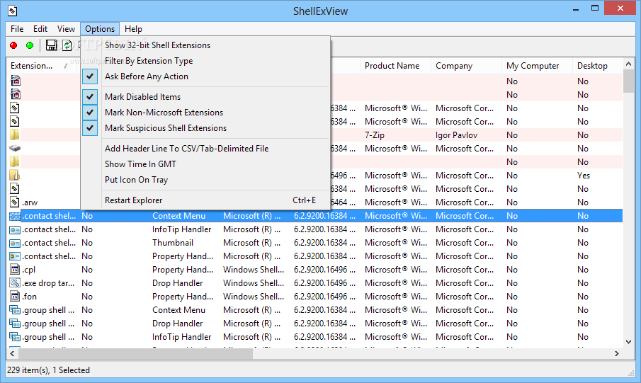Viewport: 641px width, 383px height.
Task: Open the Edit menu
Action: click(x=40, y=29)
